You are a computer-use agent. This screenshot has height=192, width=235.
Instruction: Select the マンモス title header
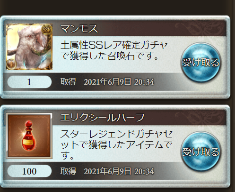(79, 29)
